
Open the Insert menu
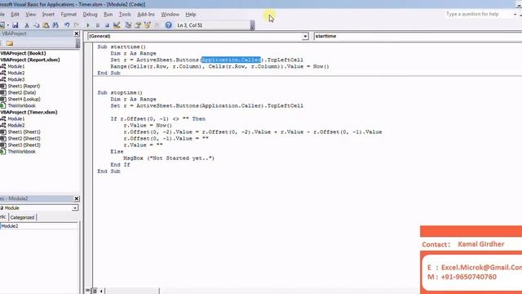pyautogui.click(x=48, y=15)
